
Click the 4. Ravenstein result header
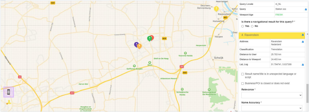(x=272, y=35)
